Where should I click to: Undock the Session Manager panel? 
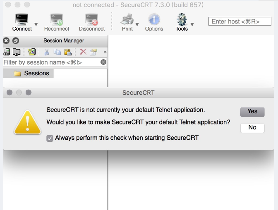point(16,41)
